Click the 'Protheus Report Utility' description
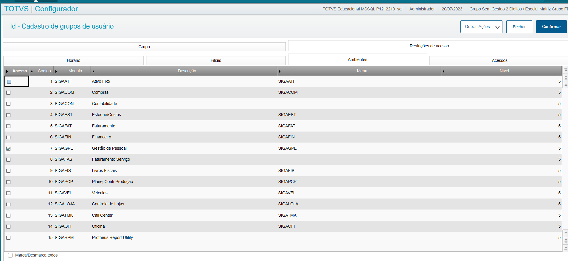This screenshot has width=568, height=261. coord(112,237)
